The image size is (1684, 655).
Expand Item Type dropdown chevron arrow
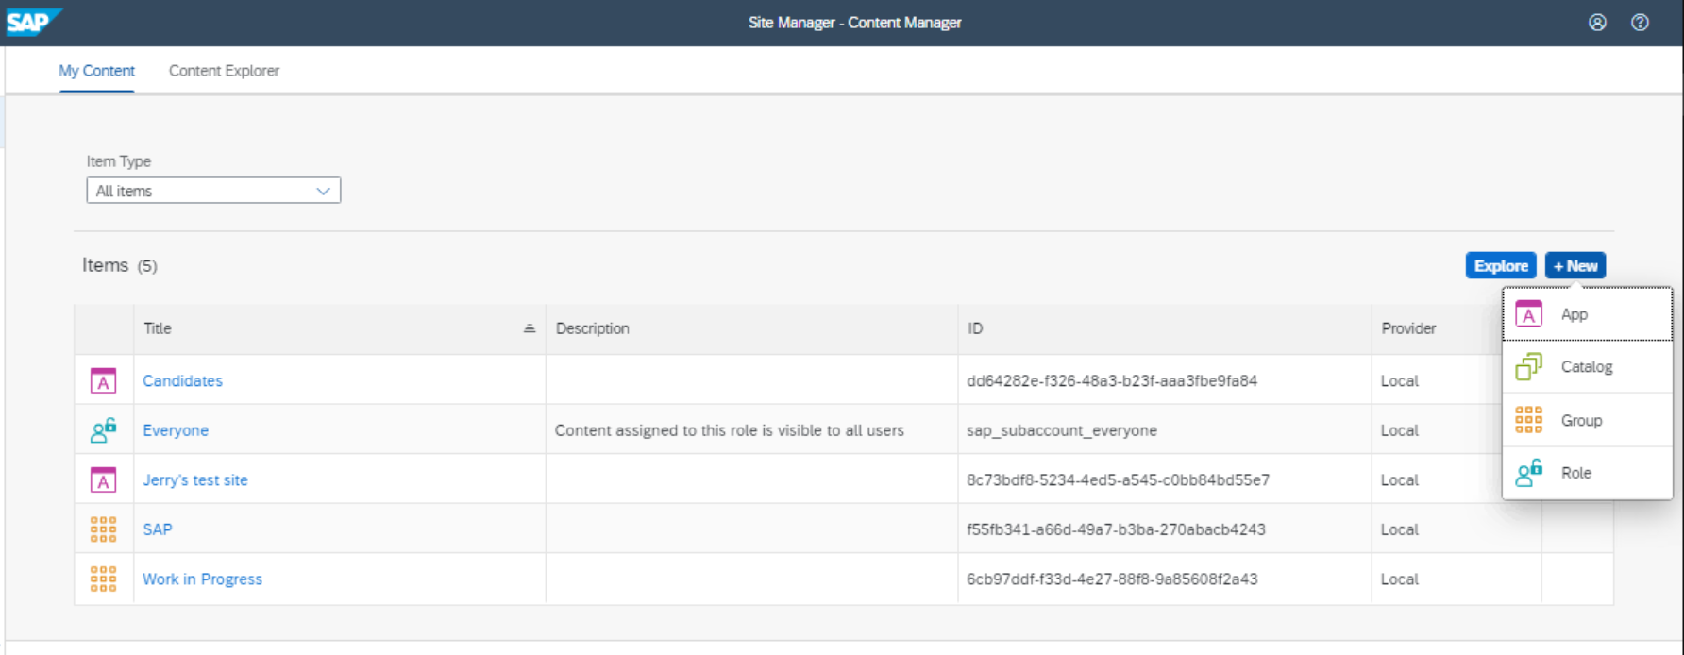324,191
